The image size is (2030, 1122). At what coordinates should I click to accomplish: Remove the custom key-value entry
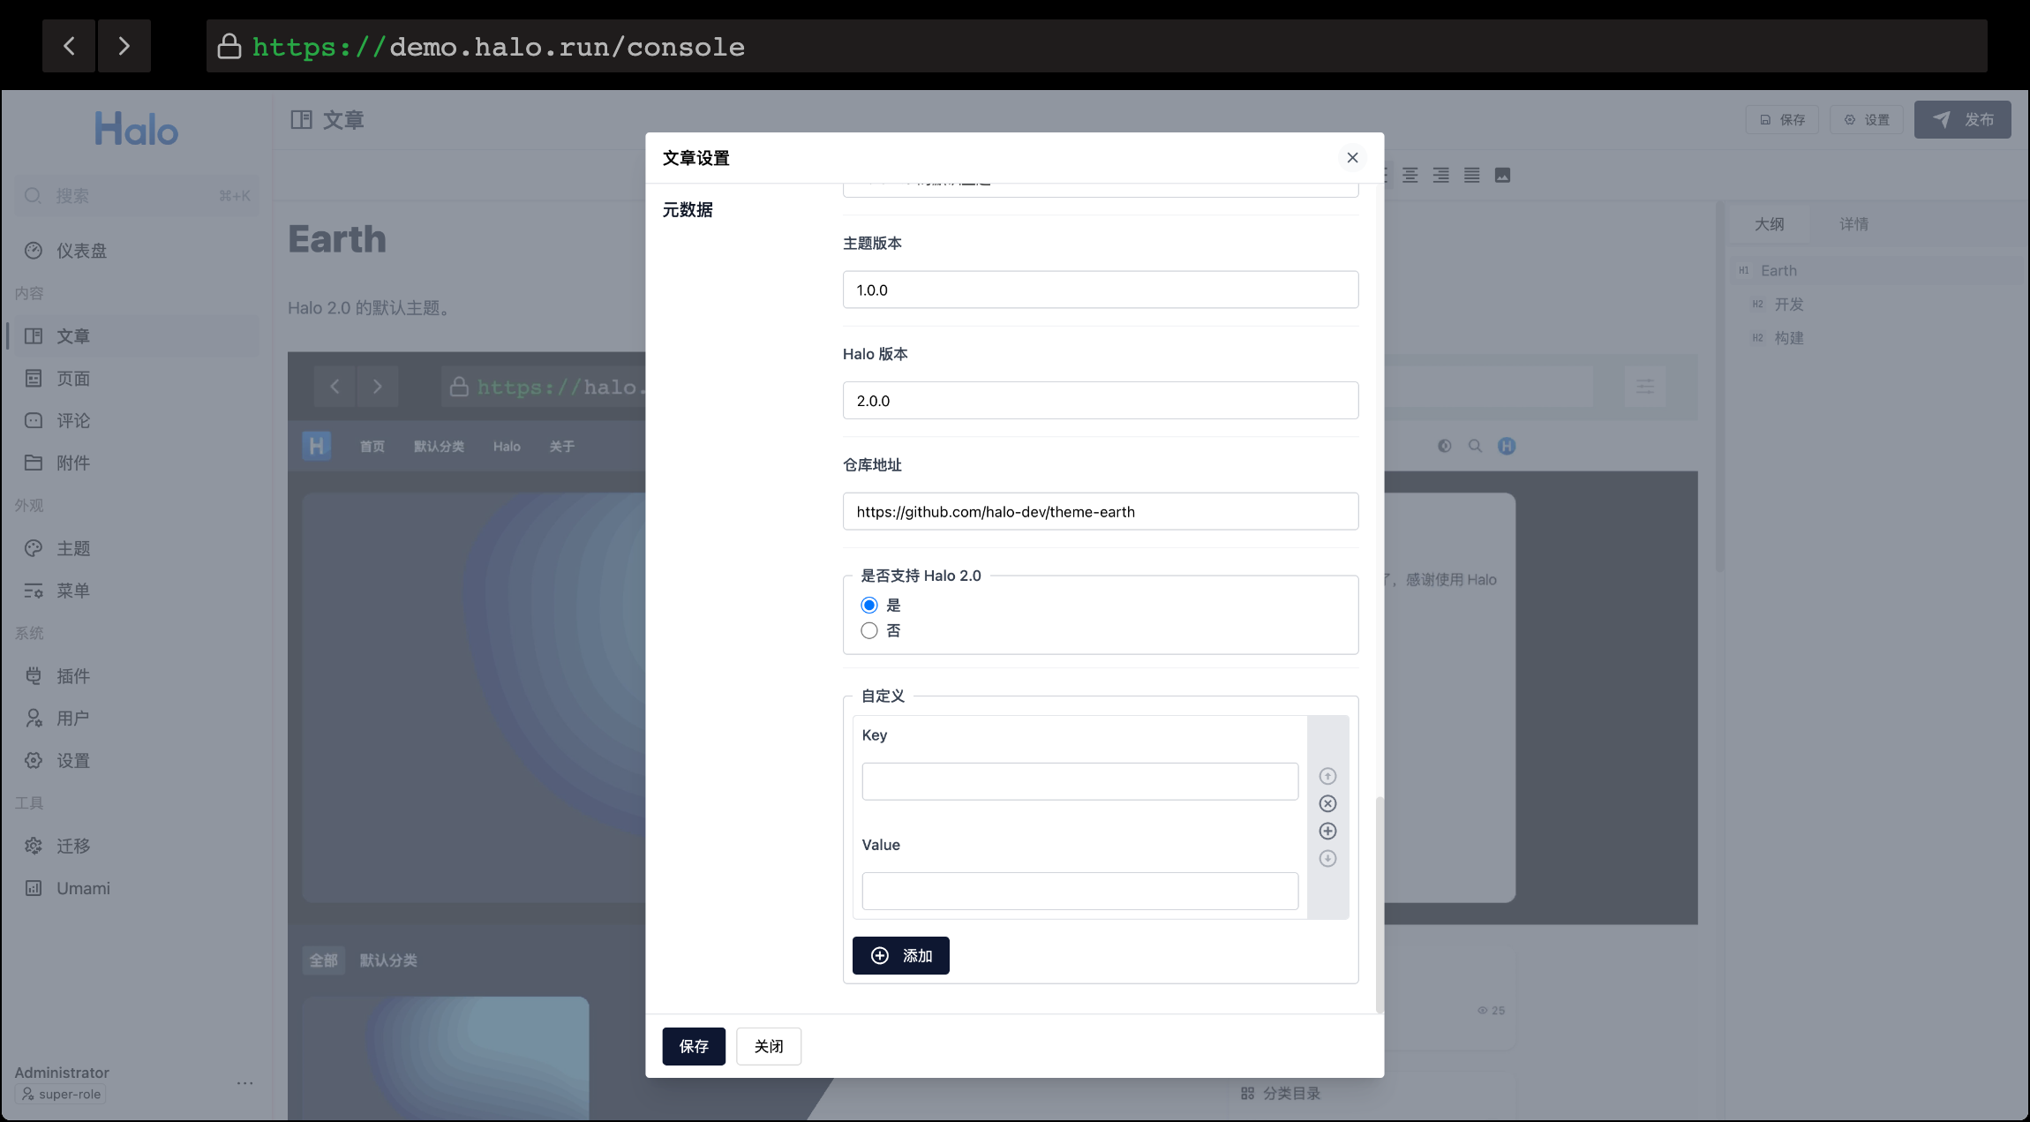(x=1327, y=803)
